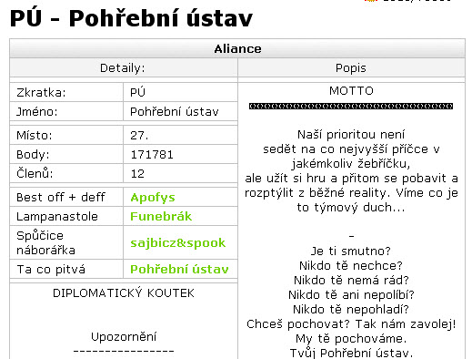Click the Body: label
The width and height of the screenshot is (472, 359).
pyautogui.click(x=33, y=155)
